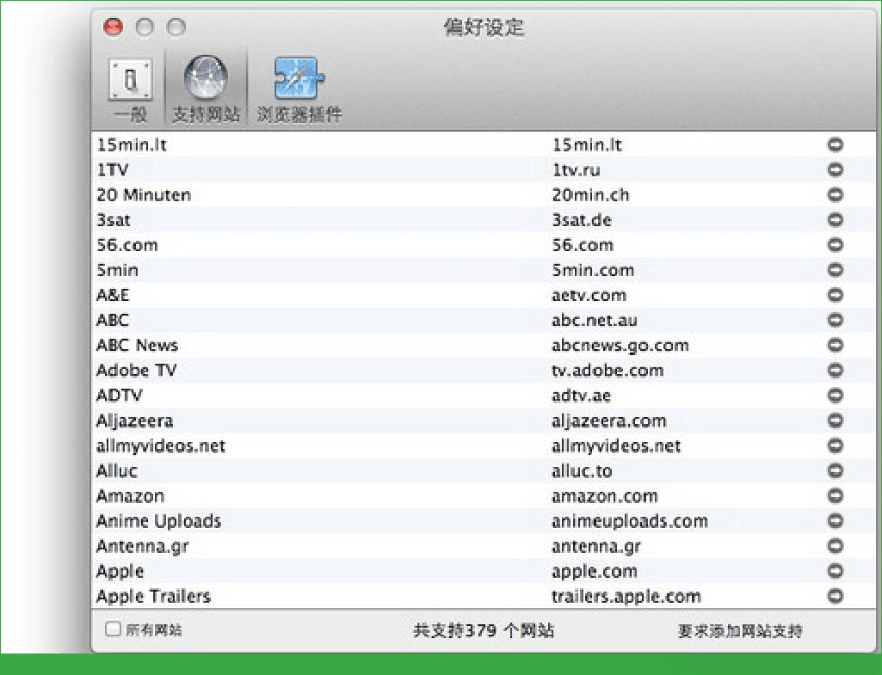Open the 浏览器插件 browser plugins pane
Image resolution: width=882 pixels, height=675 pixels.
coord(295,84)
